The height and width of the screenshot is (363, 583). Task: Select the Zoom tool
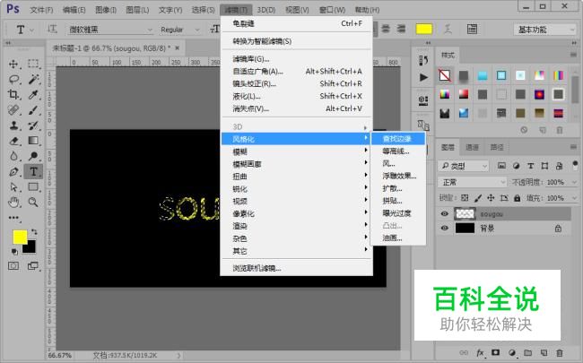point(33,203)
